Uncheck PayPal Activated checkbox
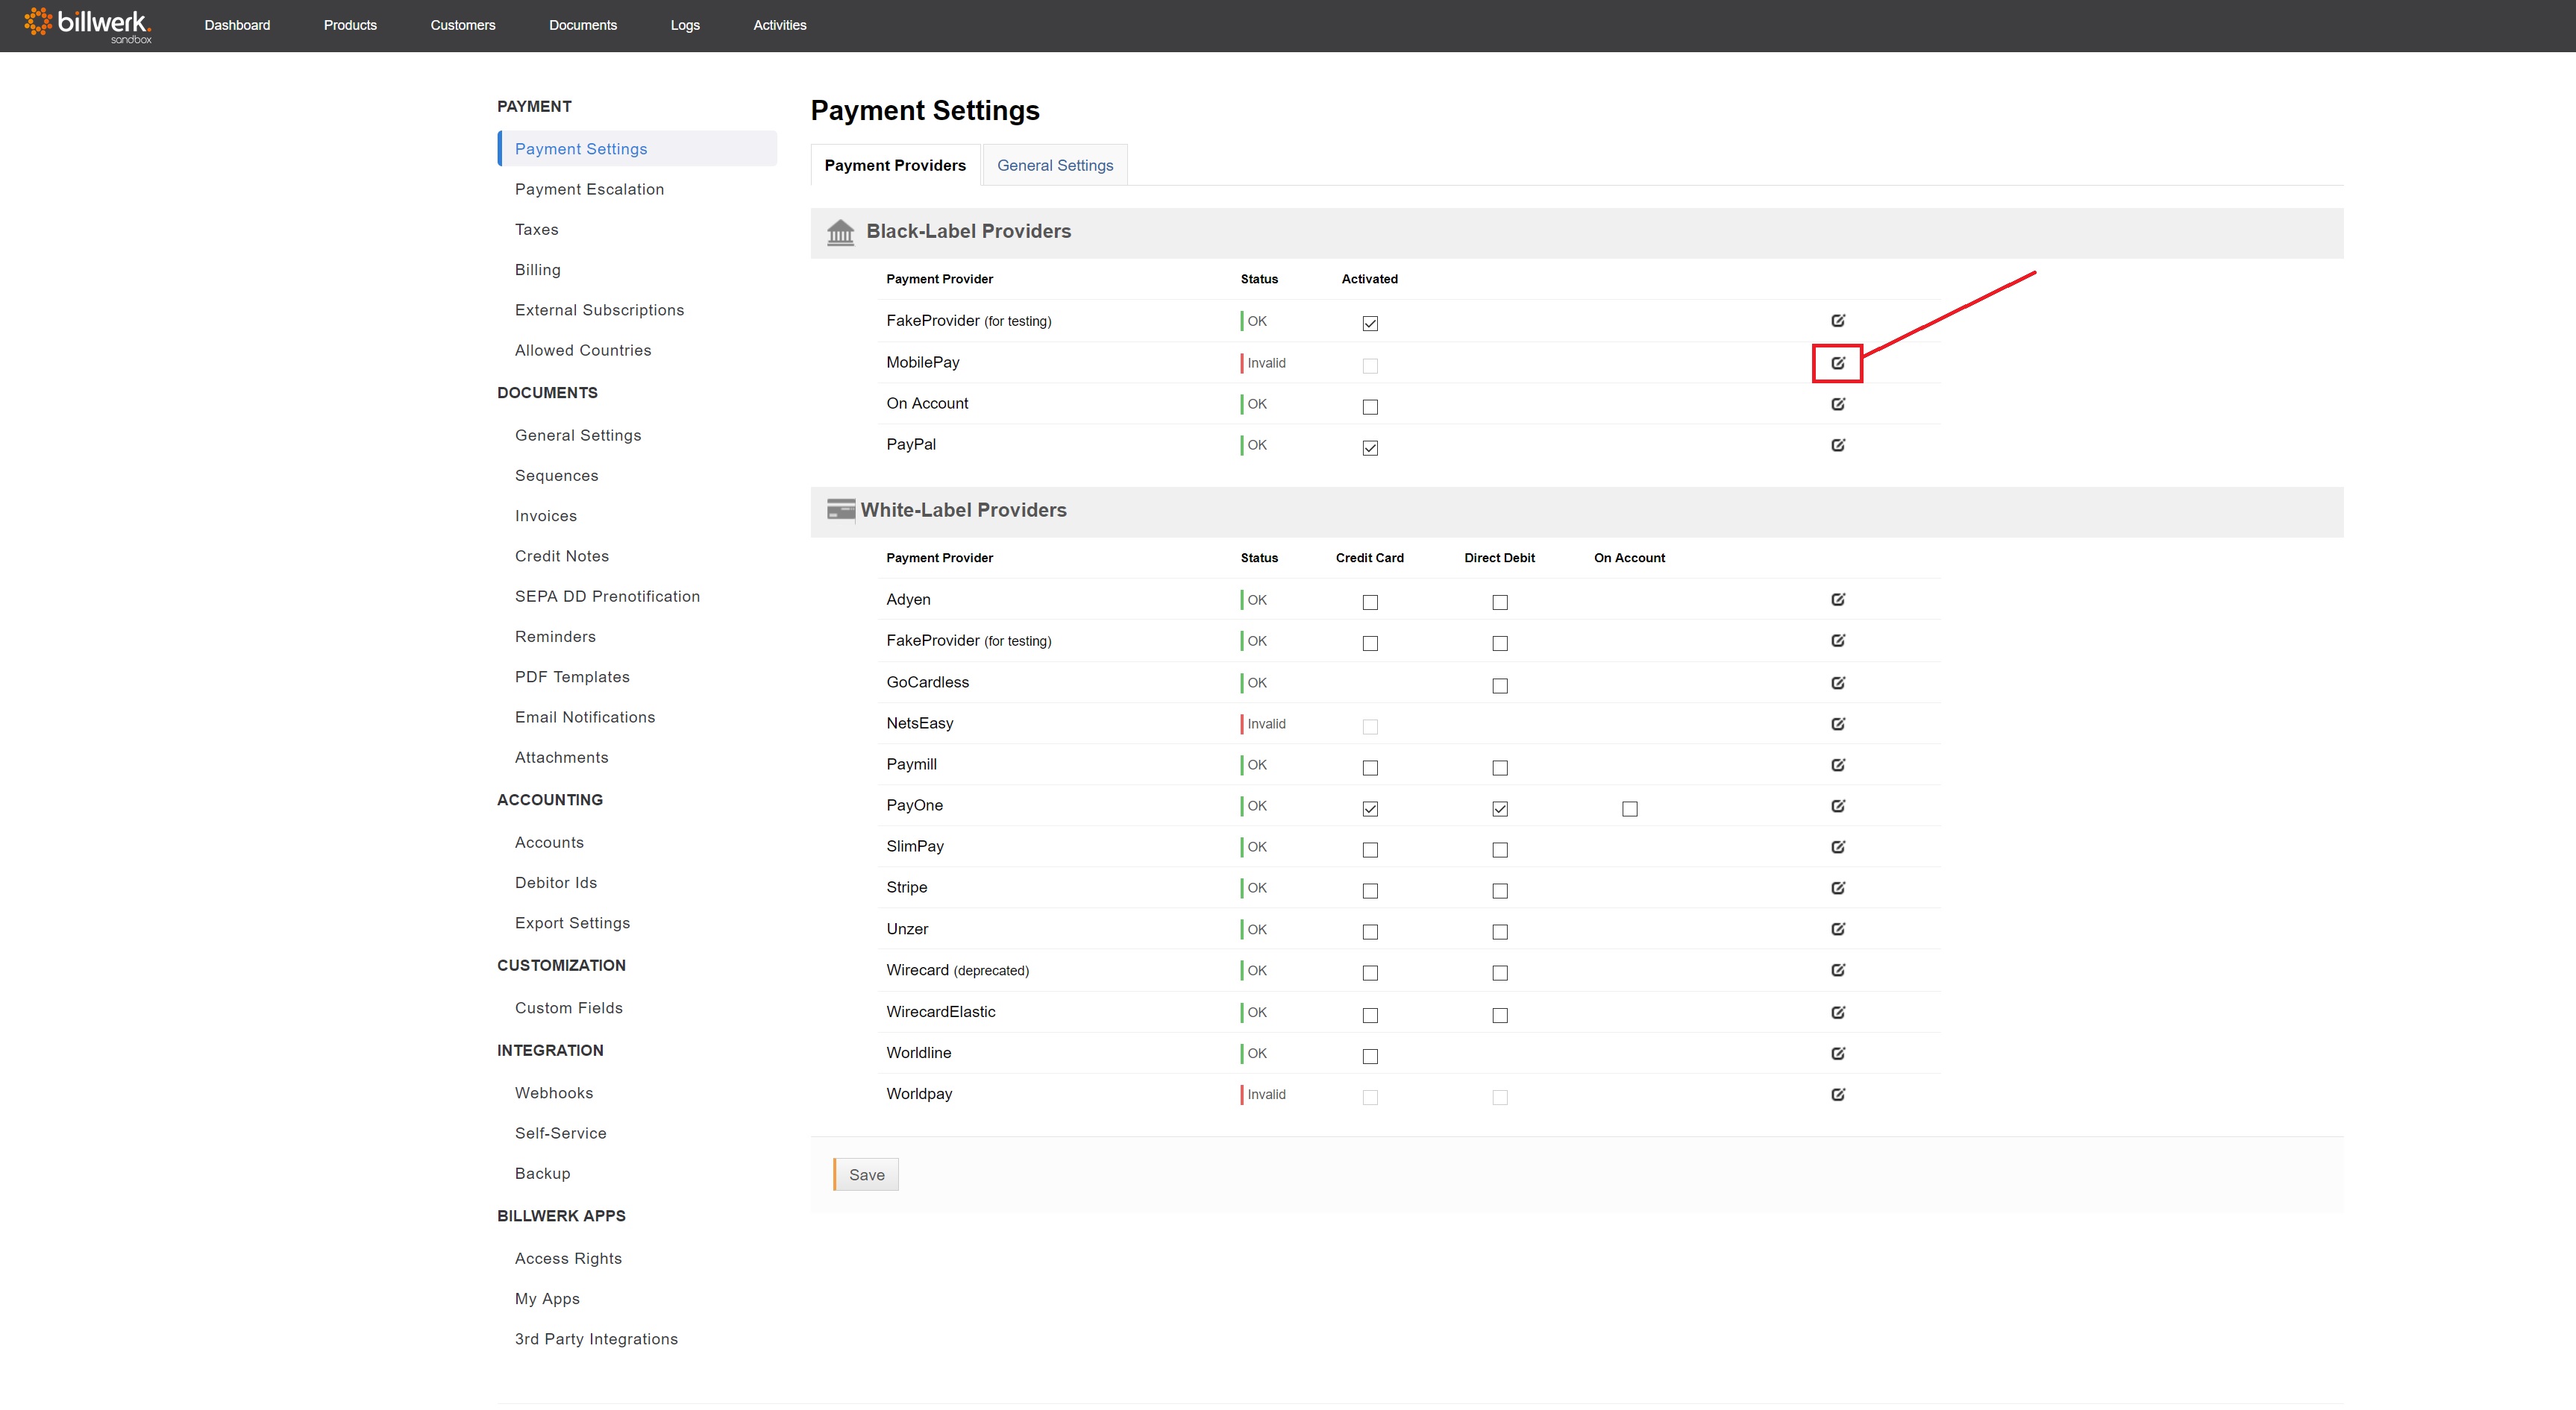This screenshot has height=1410, width=2576. pyautogui.click(x=1370, y=447)
